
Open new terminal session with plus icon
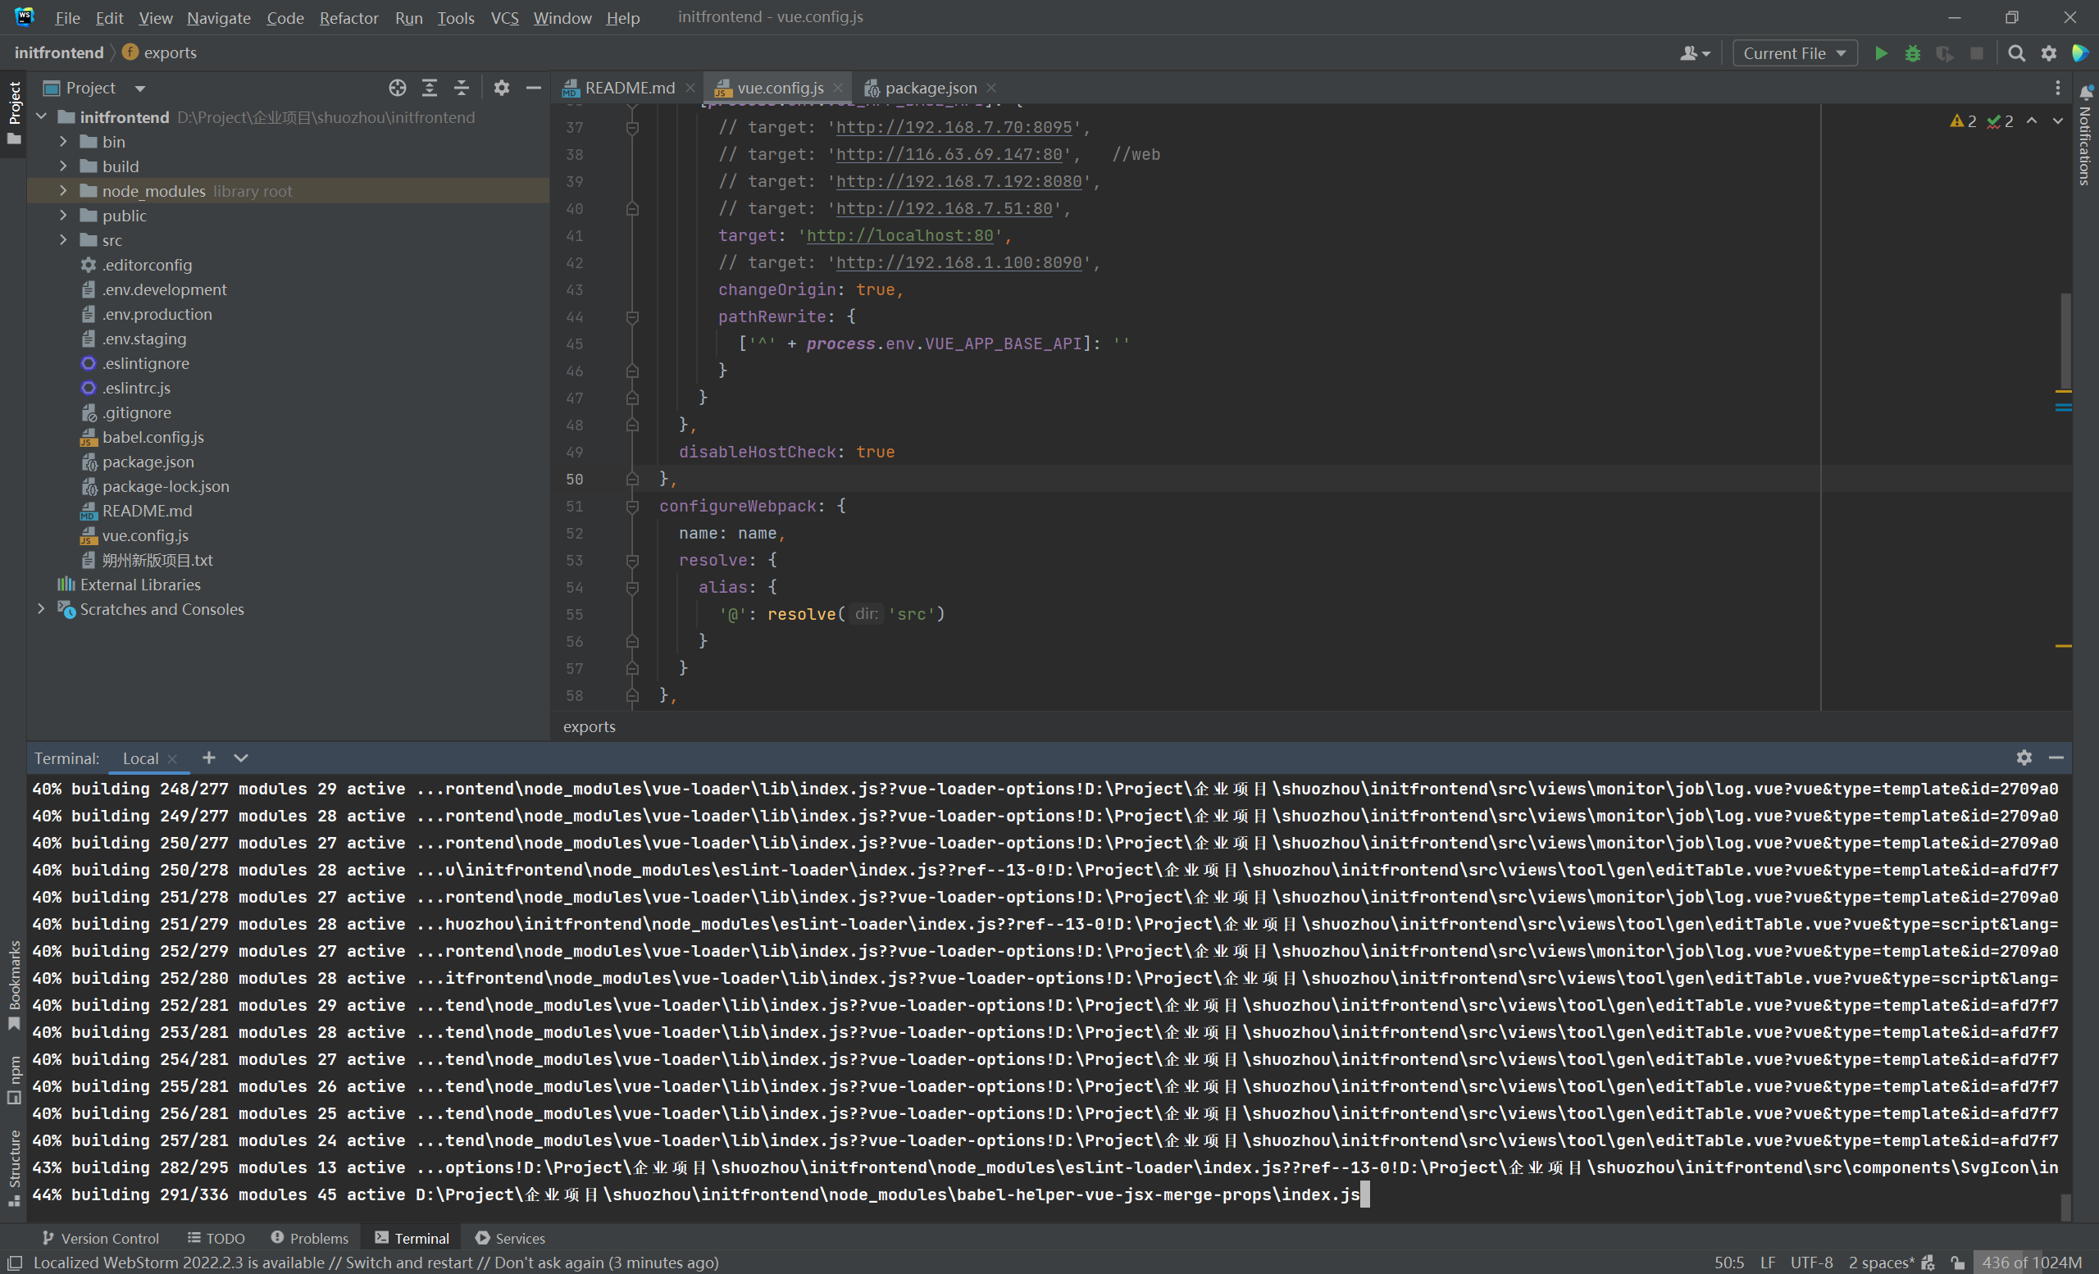pos(209,757)
